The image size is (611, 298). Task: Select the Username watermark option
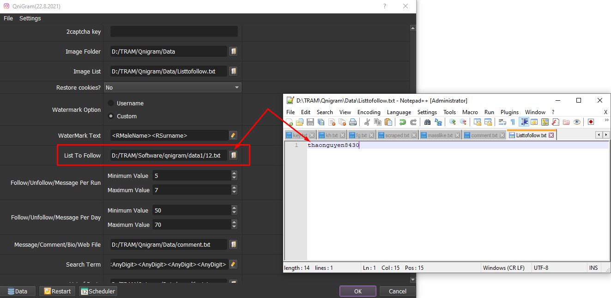click(111, 103)
